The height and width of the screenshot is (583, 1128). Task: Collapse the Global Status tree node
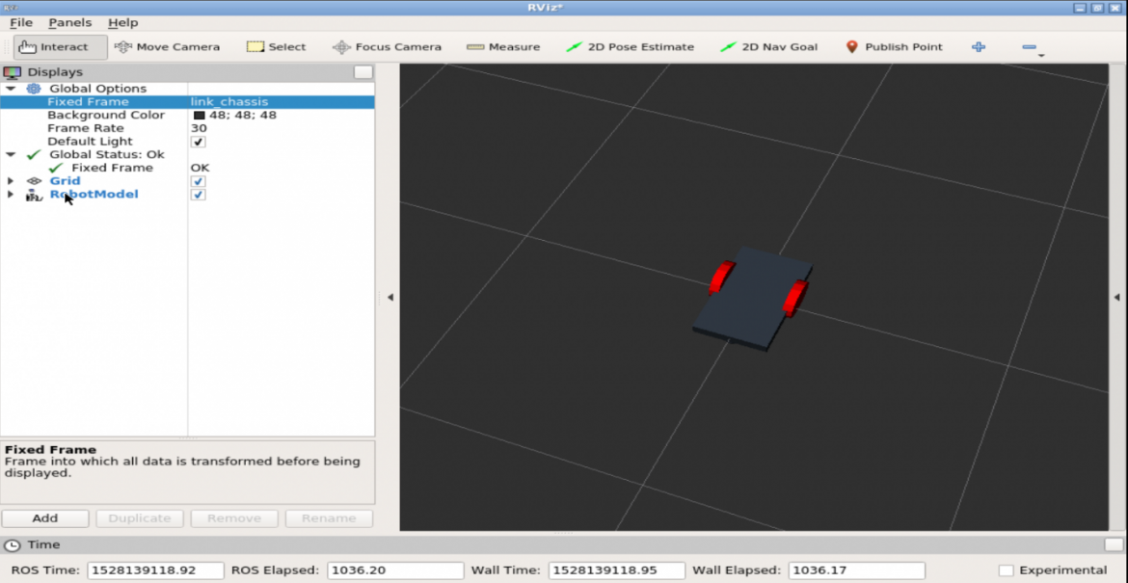10,154
